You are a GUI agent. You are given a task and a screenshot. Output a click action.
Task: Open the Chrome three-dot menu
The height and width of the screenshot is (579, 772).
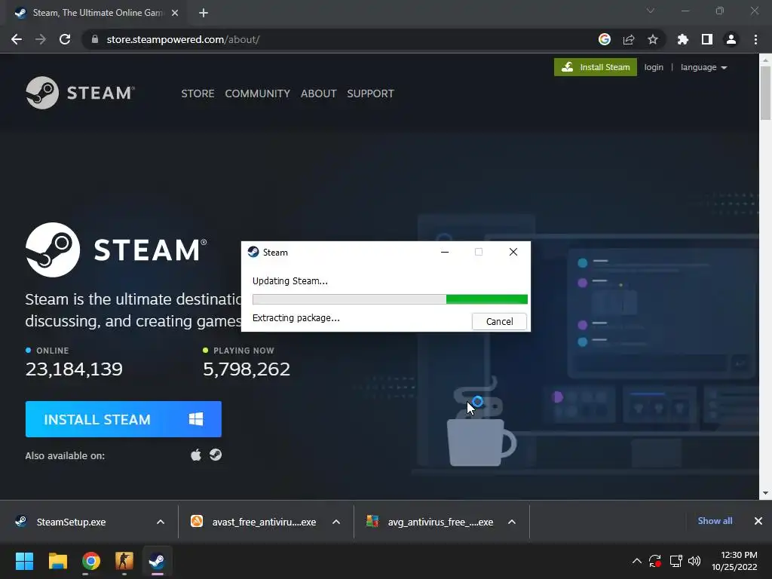tap(755, 39)
